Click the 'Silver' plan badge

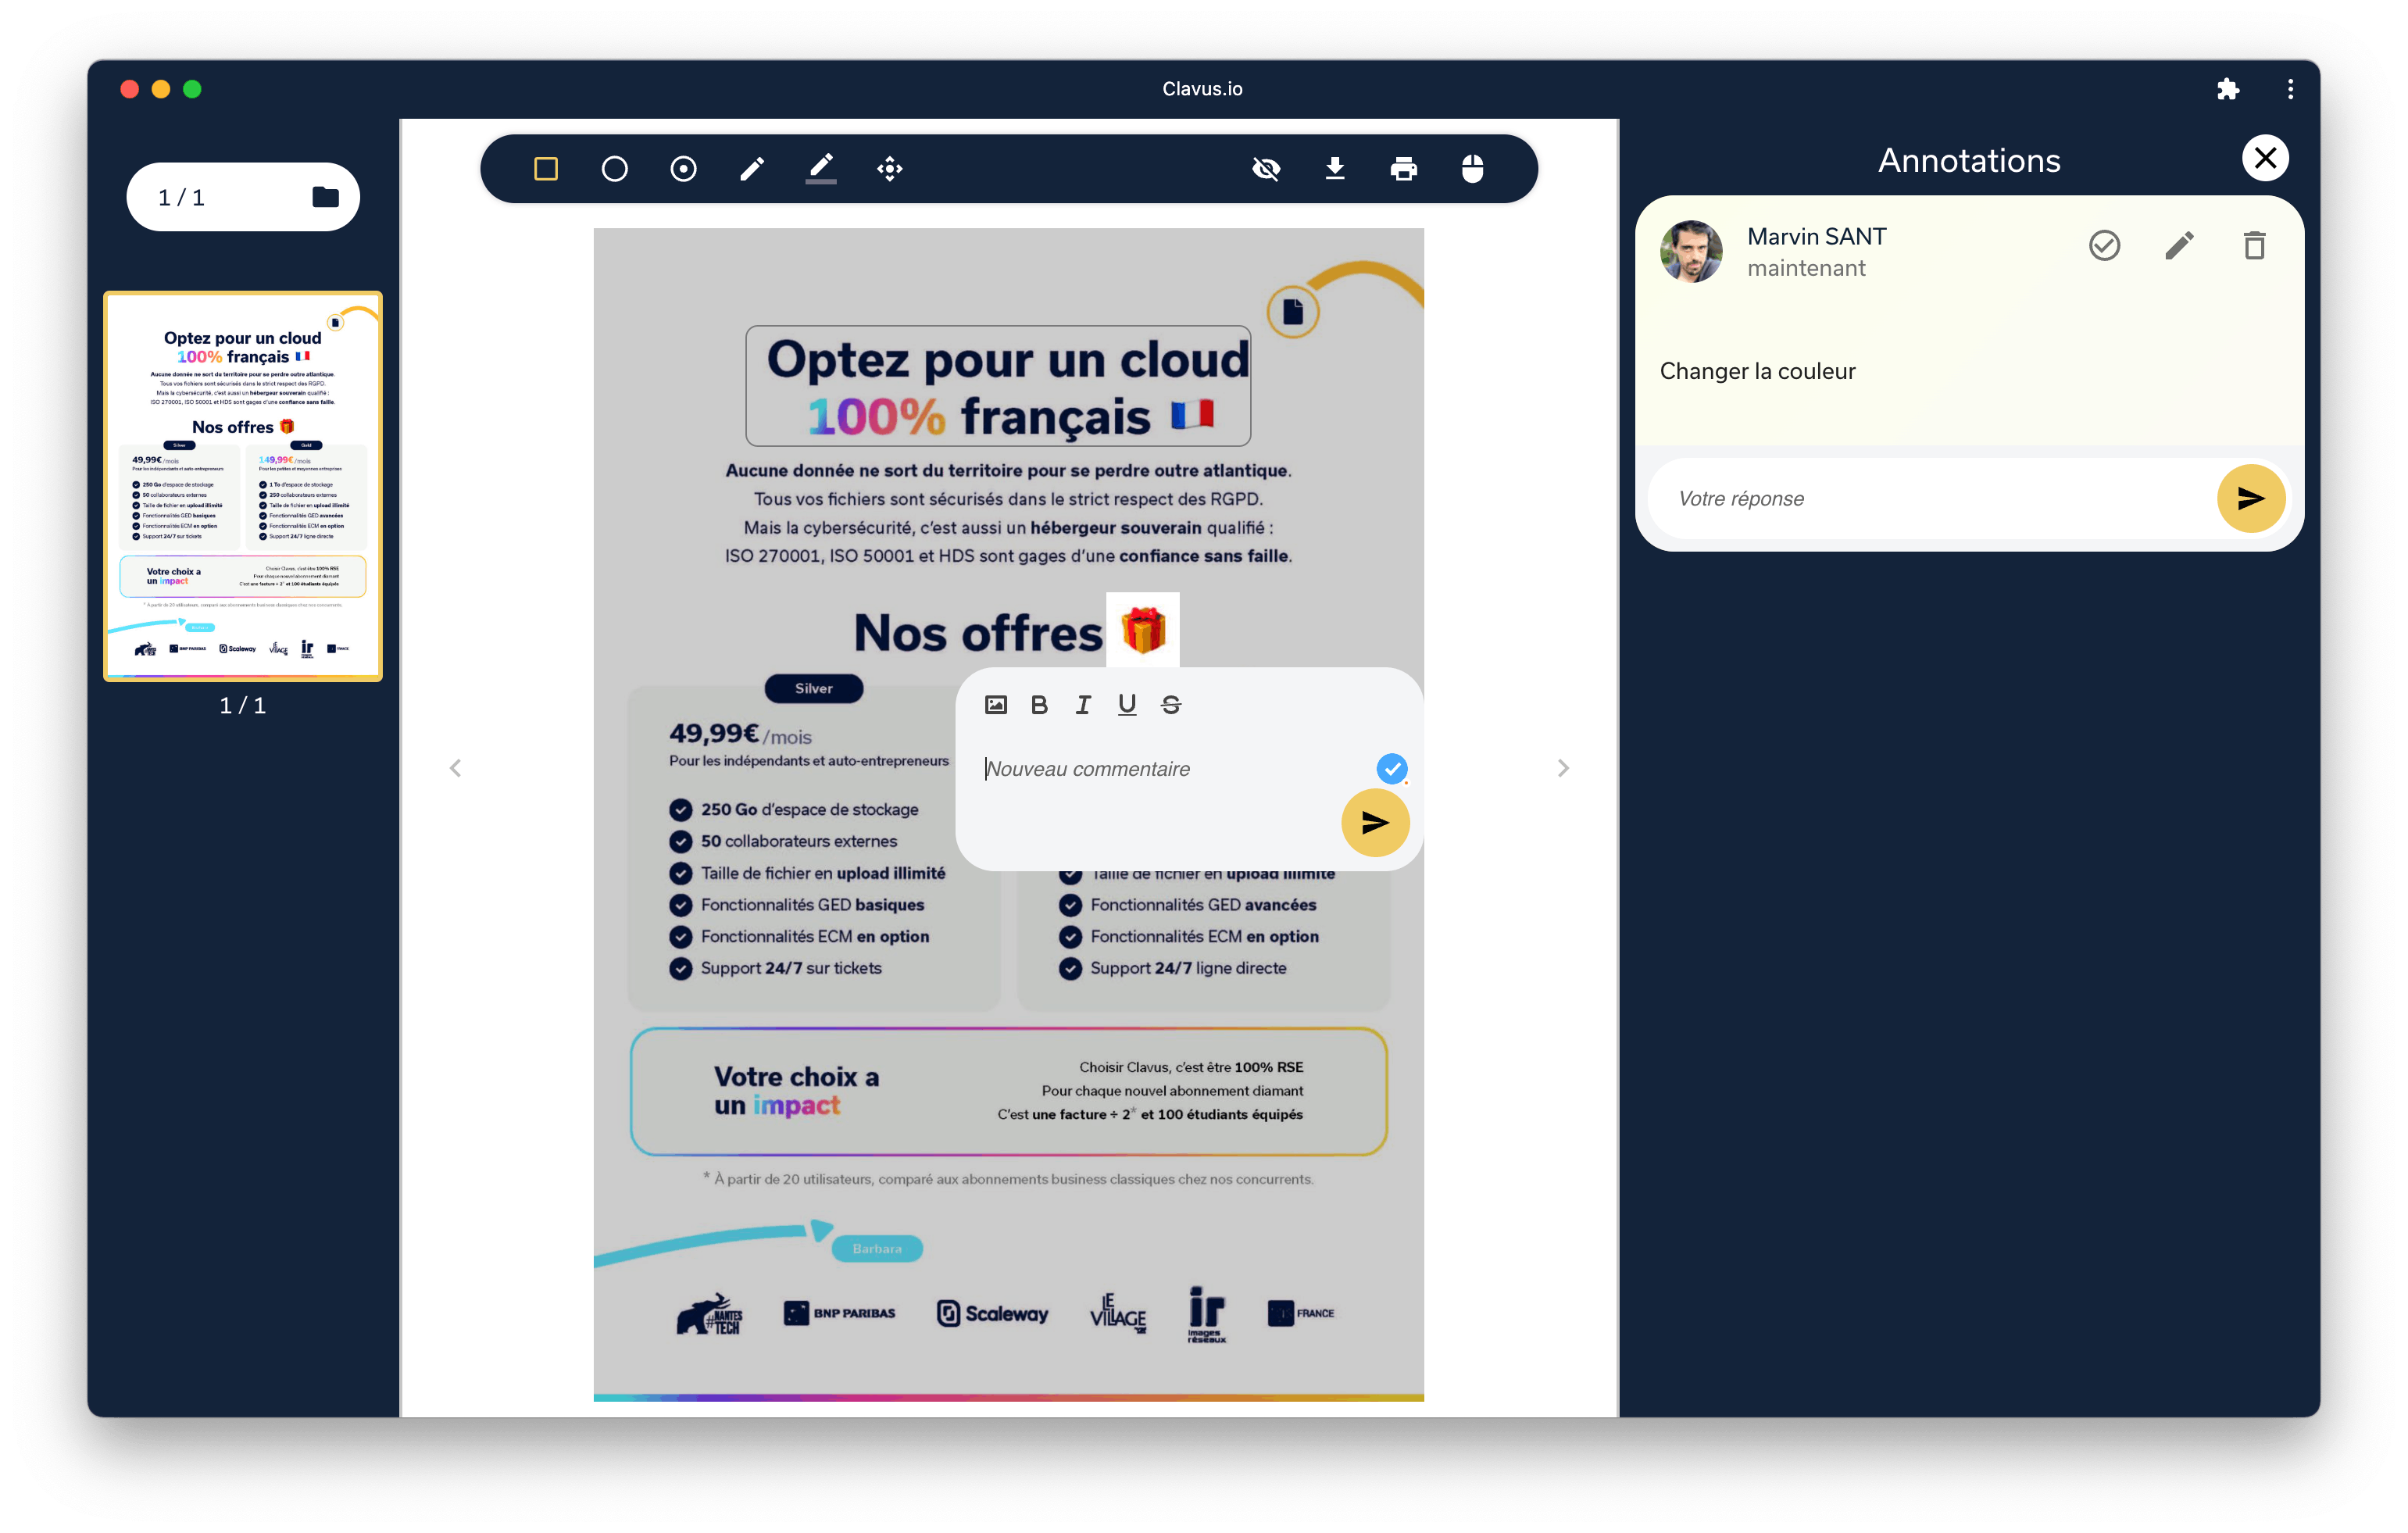click(814, 688)
